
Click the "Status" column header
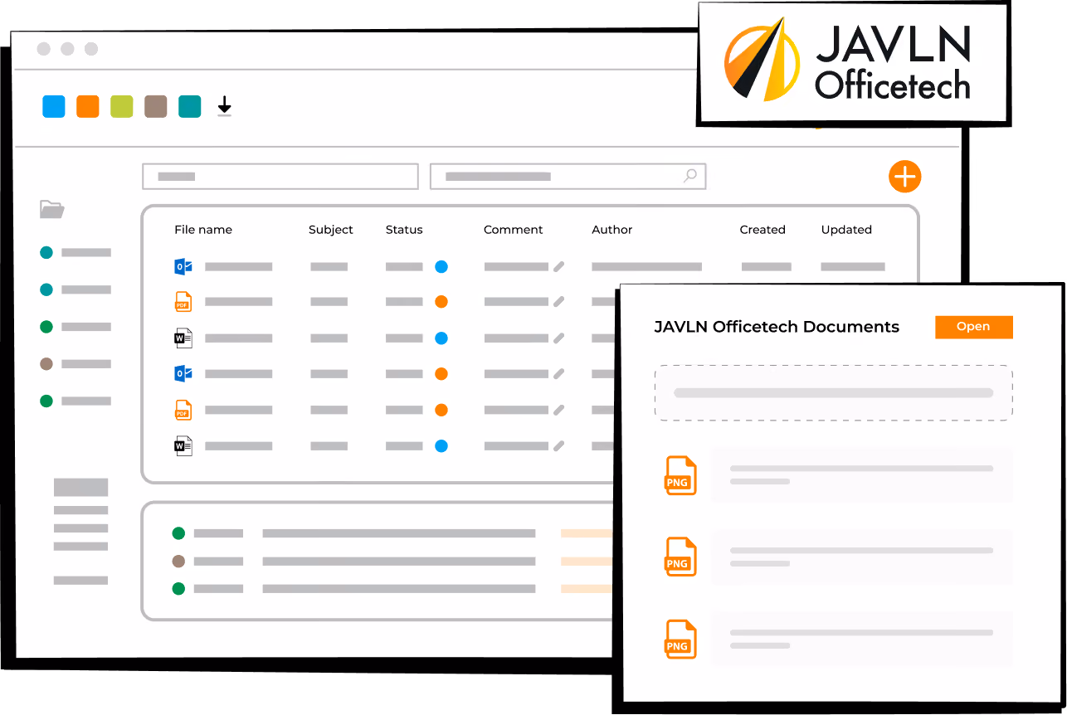click(404, 230)
